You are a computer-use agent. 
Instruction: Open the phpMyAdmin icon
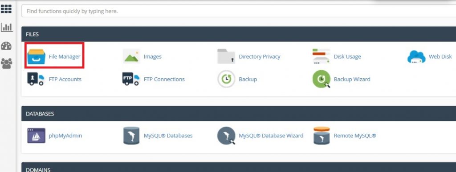(x=36, y=136)
